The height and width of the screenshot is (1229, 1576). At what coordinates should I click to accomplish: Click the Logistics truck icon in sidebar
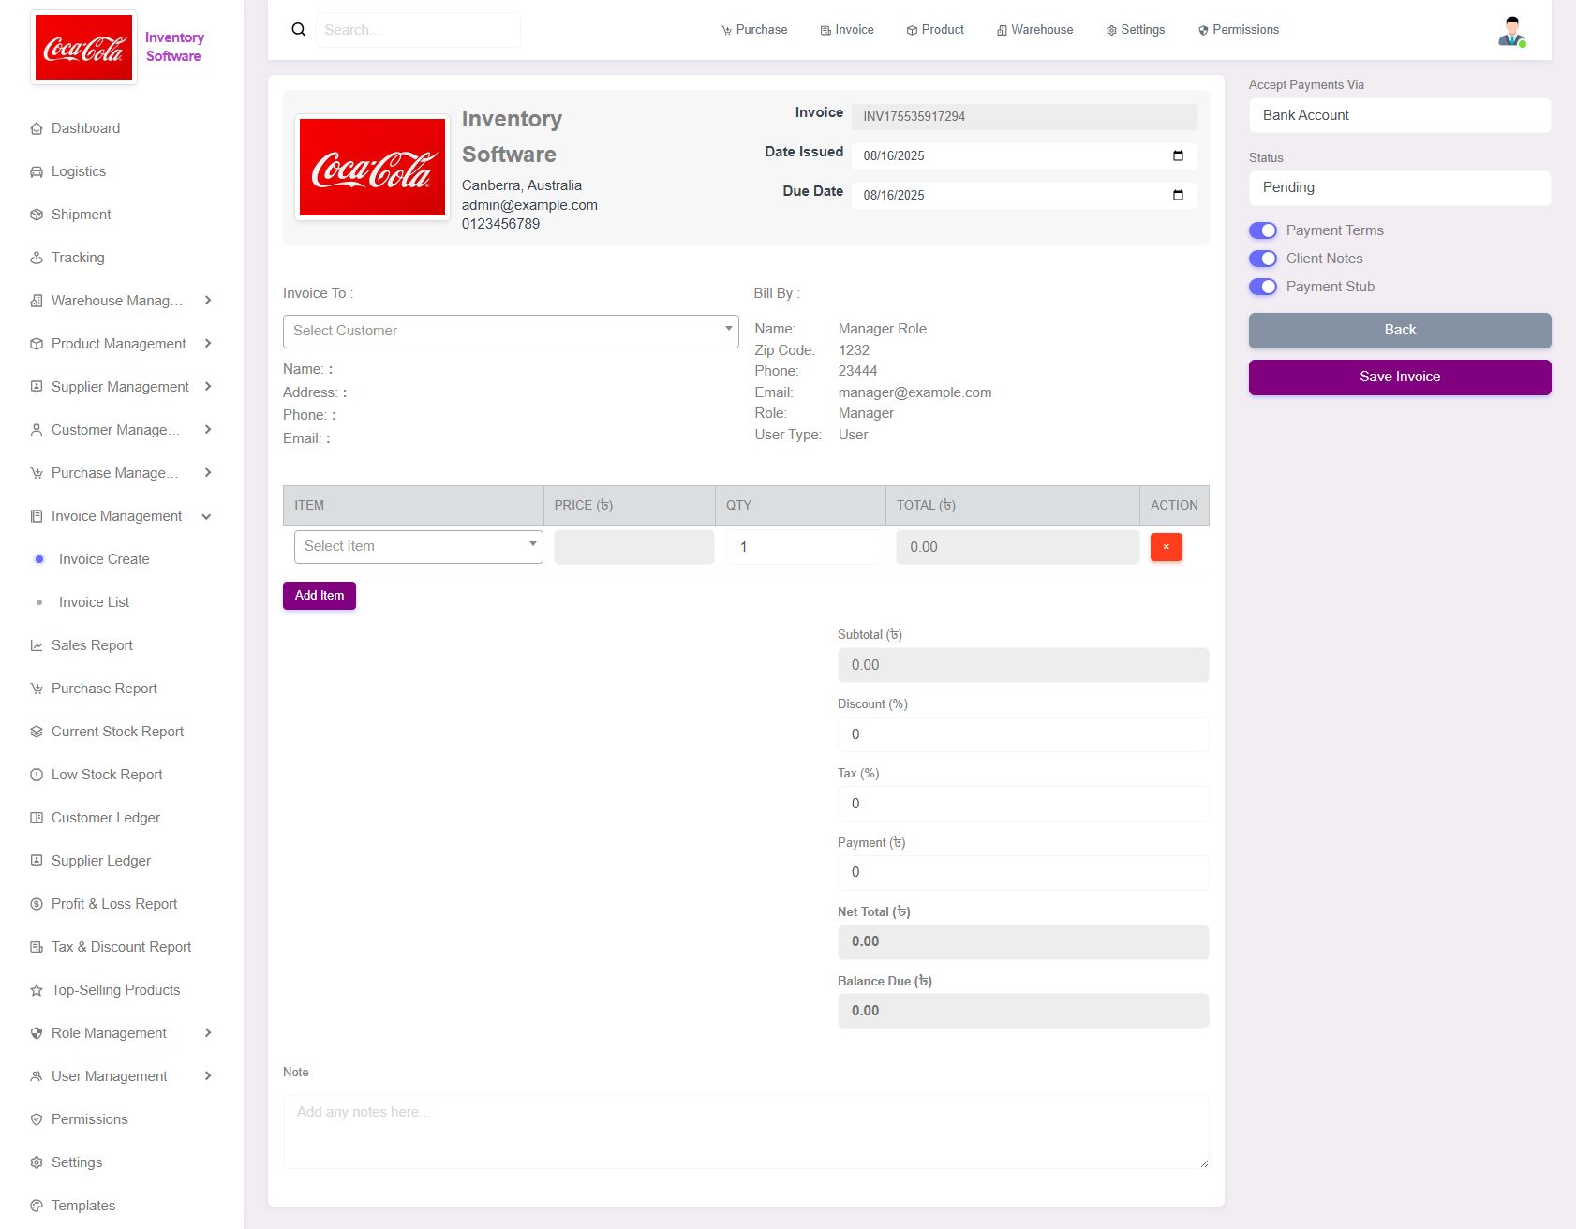[x=37, y=171]
